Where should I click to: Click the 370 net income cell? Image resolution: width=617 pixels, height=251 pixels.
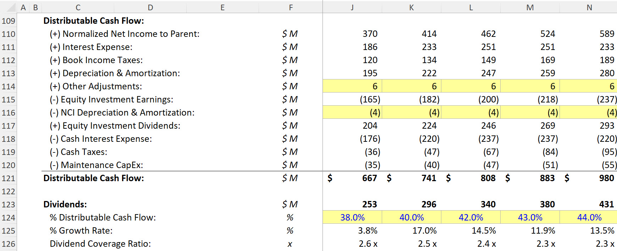(x=352, y=34)
